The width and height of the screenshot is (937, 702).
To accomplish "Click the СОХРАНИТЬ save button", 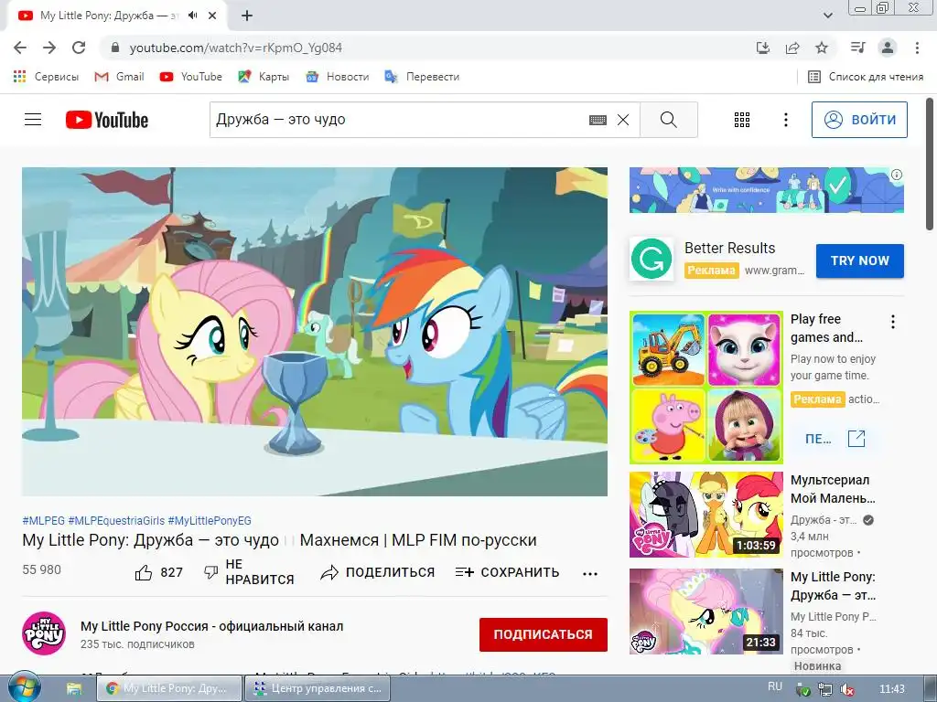I will (x=507, y=572).
